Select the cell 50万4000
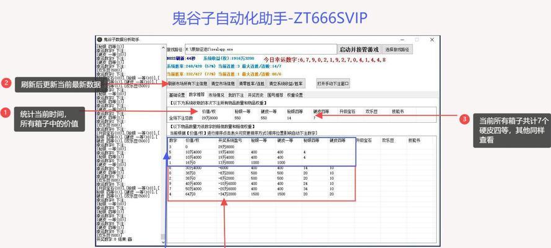551x248 pixels. click(193, 188)
